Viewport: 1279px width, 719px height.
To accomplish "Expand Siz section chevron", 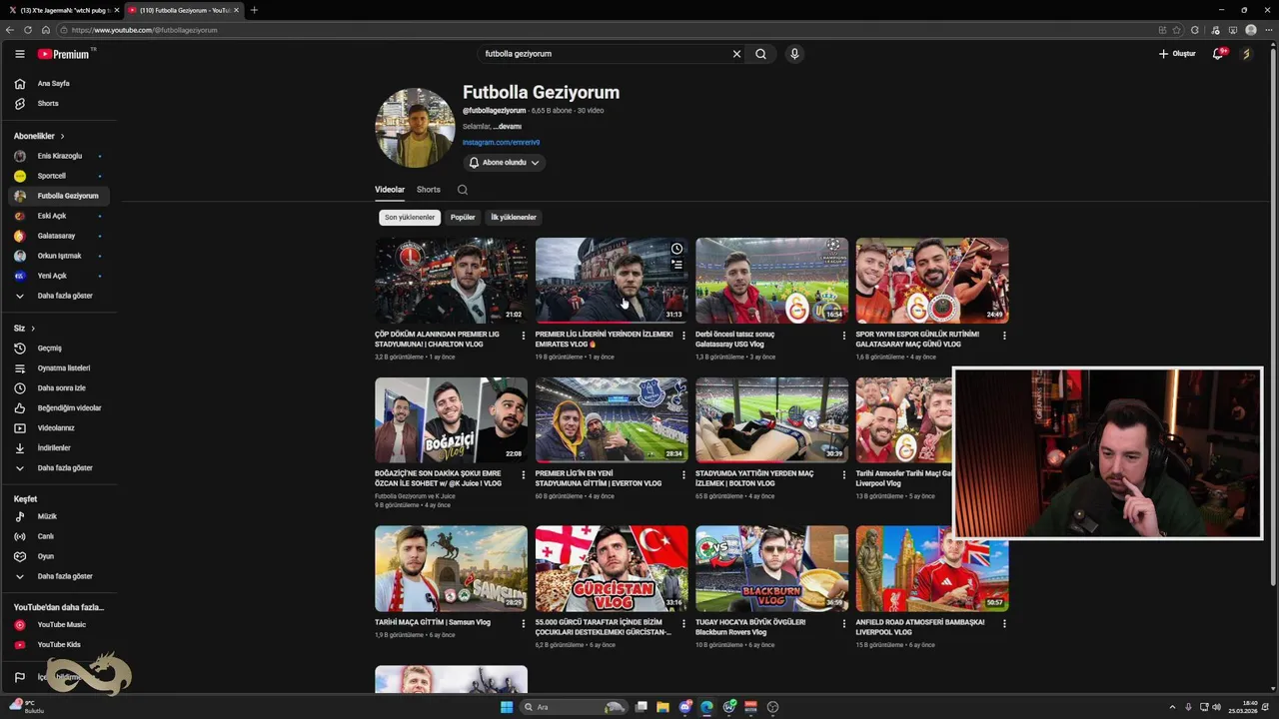I will coord(33,329).
